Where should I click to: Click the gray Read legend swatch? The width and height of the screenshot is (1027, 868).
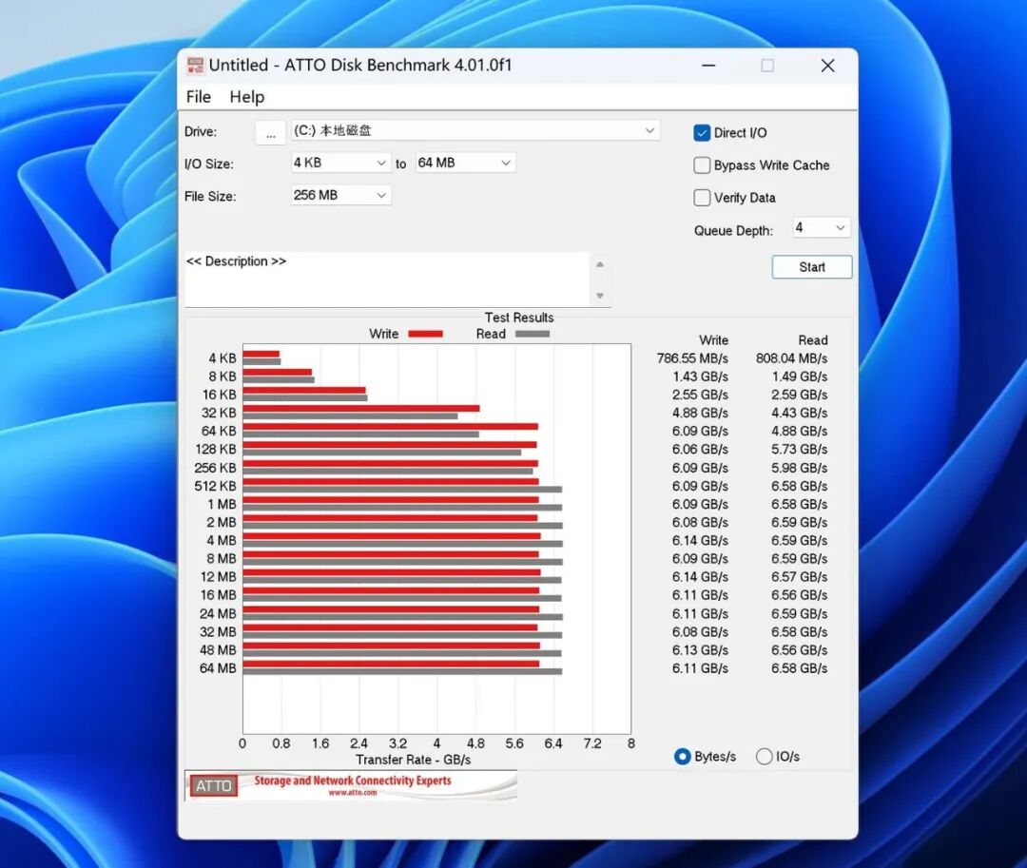click(x=533, y=334)
